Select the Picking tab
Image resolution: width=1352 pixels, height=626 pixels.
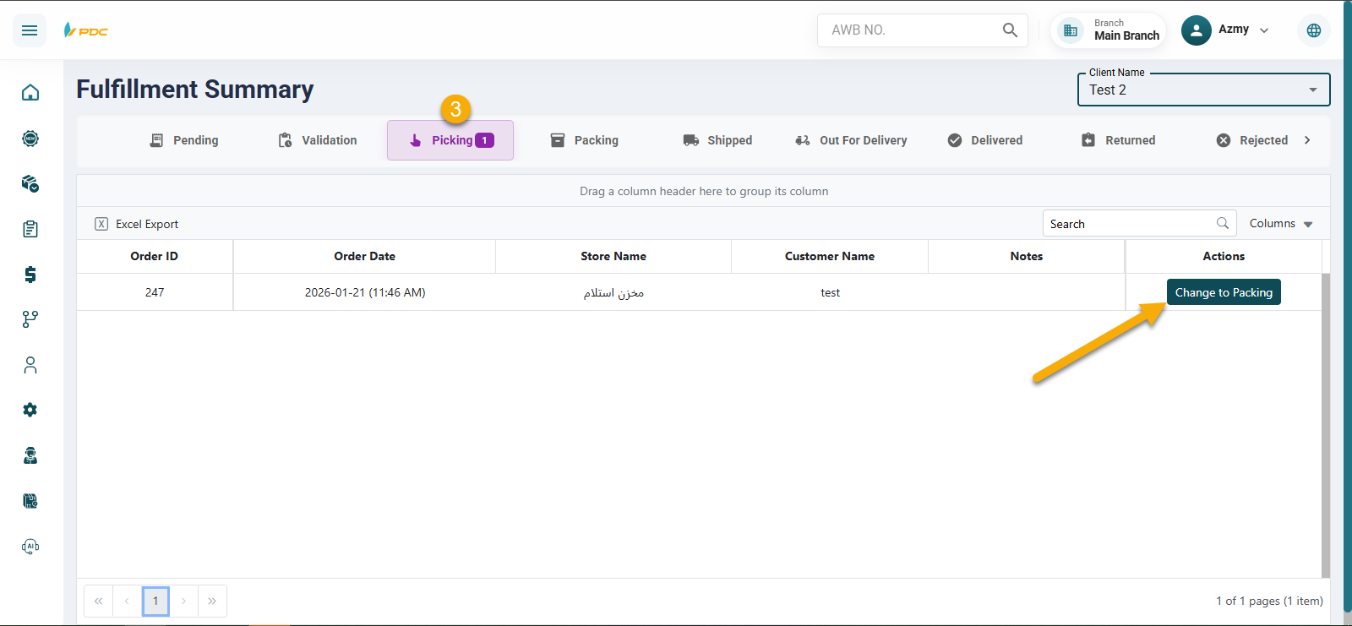click(450, 140)
